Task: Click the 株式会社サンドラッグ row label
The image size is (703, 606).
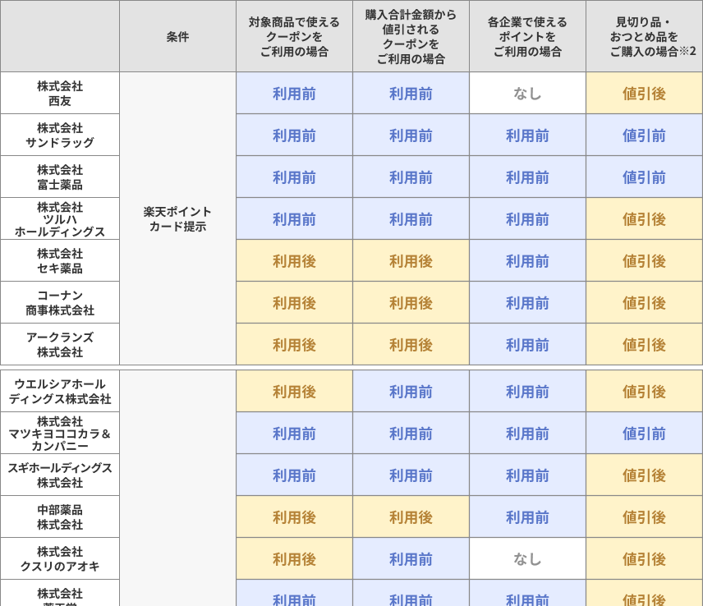Action: [x=59, y=134]
